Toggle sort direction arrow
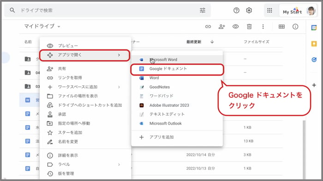 coord(212,42)
